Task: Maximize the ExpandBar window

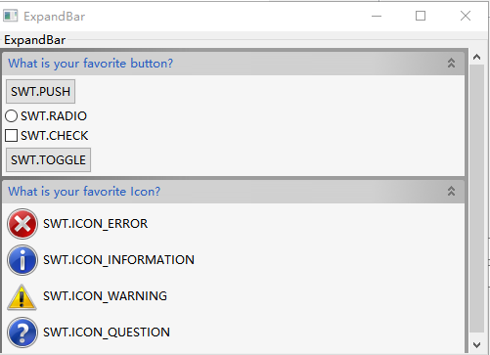Action: [421, 16]
